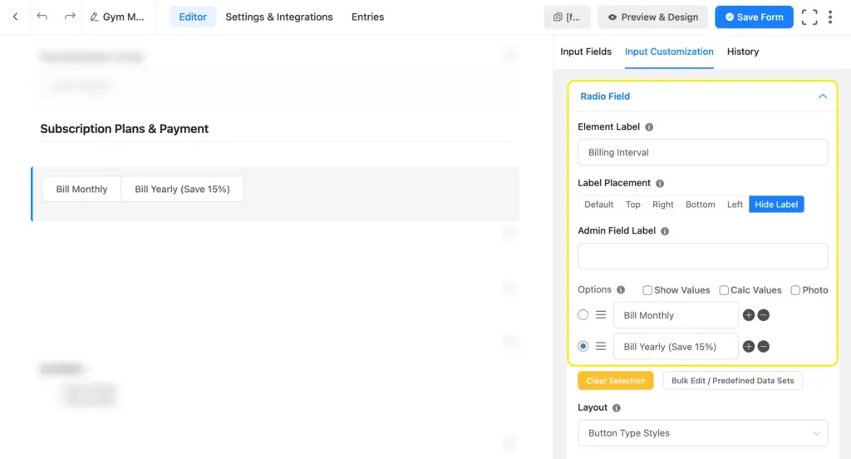Switch to the Editor tab
This screenshot has width=851, height=459.
(x=193, y=17)
